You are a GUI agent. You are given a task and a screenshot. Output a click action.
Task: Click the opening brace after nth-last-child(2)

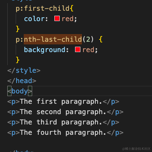(101, 39)
